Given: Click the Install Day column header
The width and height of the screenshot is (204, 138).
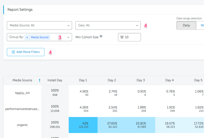Looking at the screenshot, I should 55,80.
